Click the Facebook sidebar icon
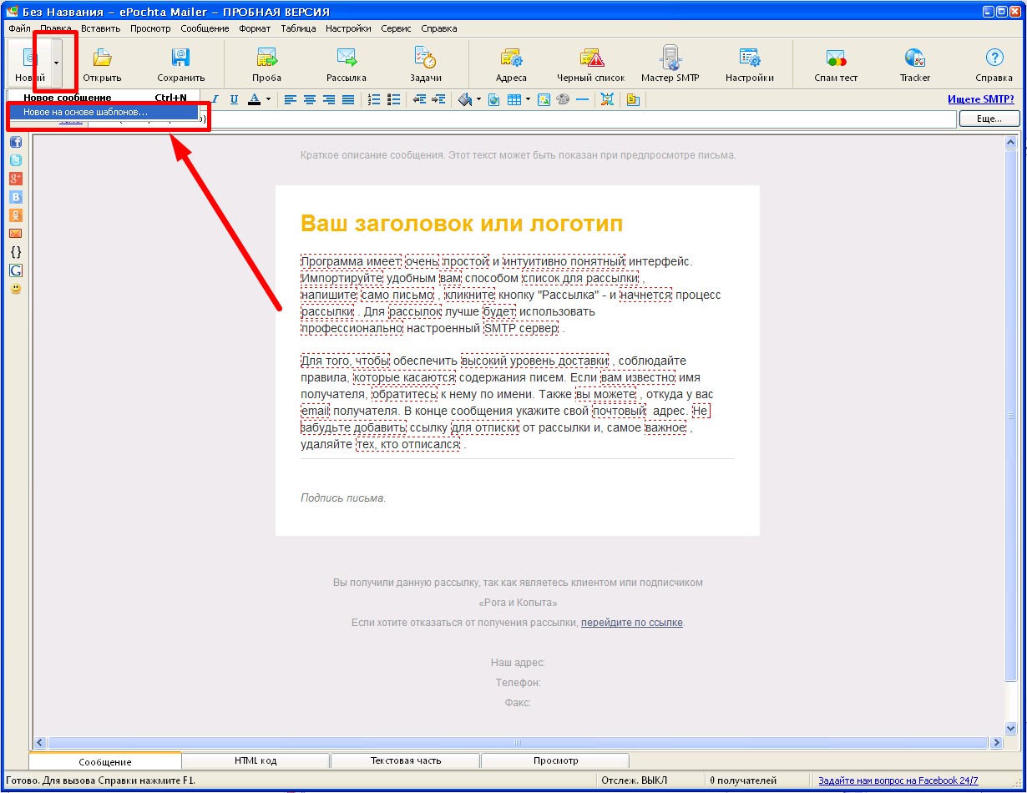Image resolution: width=1027 pixels, height=793 pixels. pos(16,142)
